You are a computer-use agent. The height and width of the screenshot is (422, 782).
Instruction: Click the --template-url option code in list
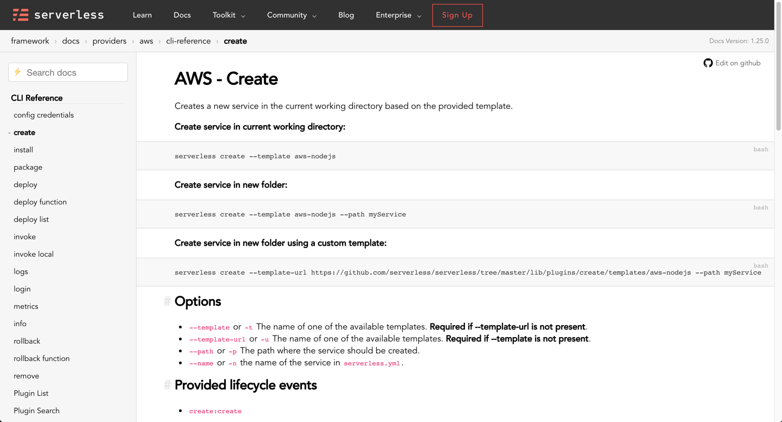pyautogui.click(x=218, y=339)
